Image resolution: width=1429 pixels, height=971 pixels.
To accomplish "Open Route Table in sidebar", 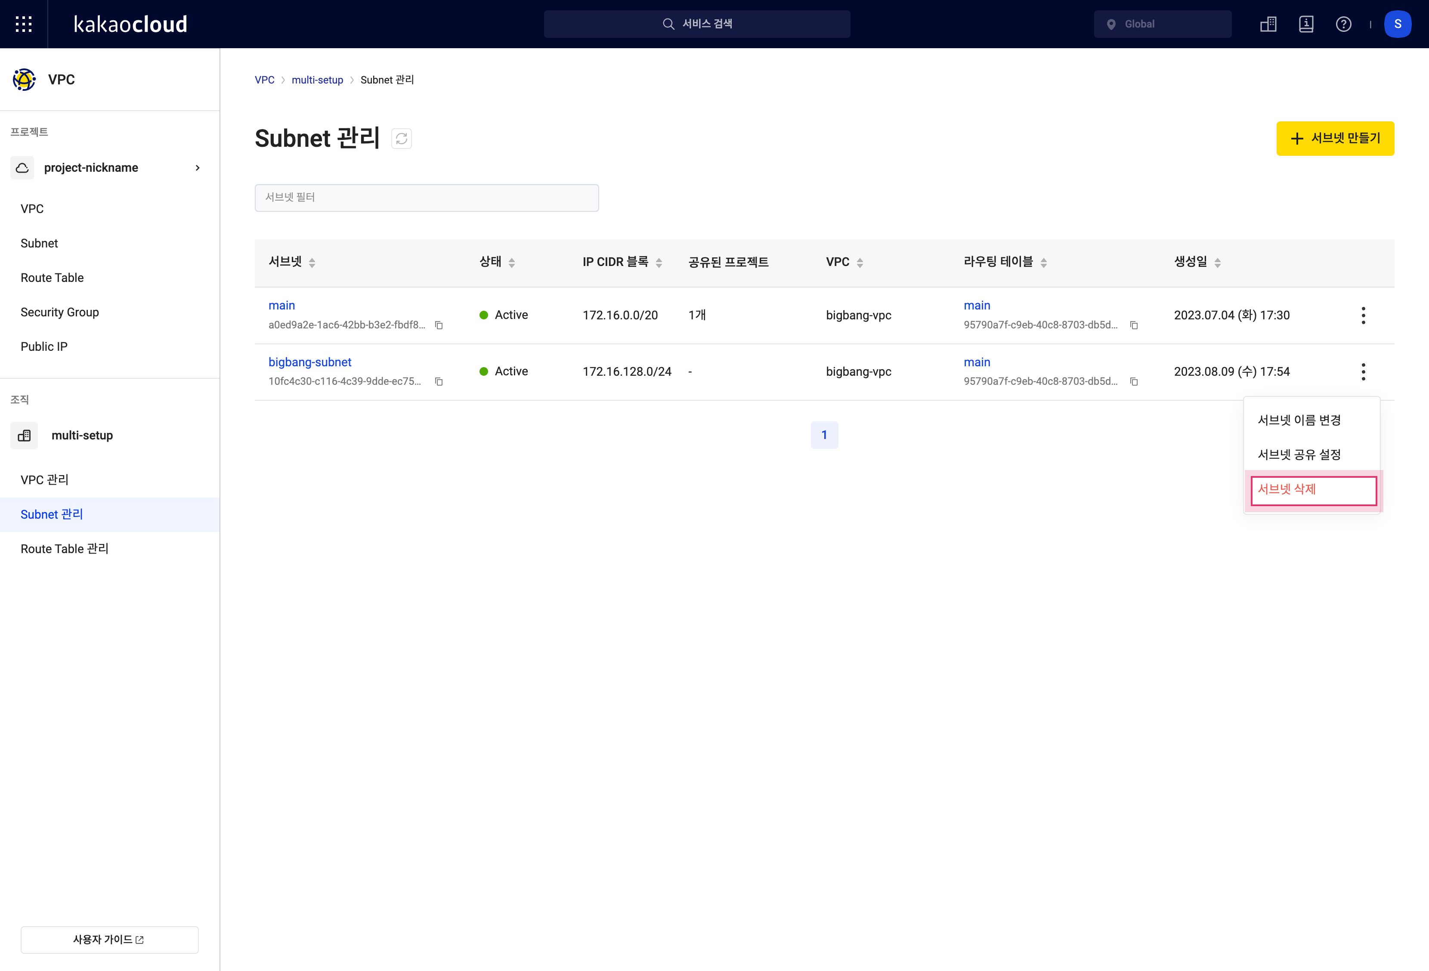I will (52, 278).
